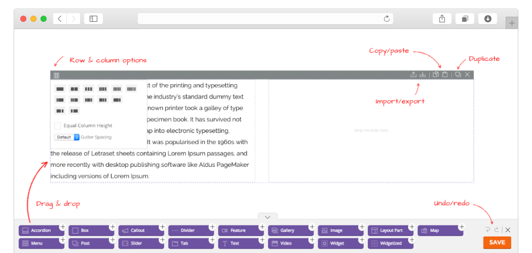Copy the row with the copy icon

436,75
